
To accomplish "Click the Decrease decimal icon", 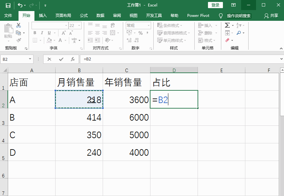I will click(136, 40).
